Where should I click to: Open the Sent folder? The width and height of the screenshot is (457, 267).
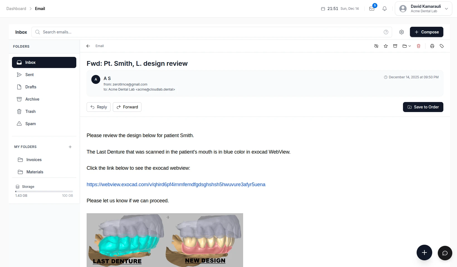[30, 75]
